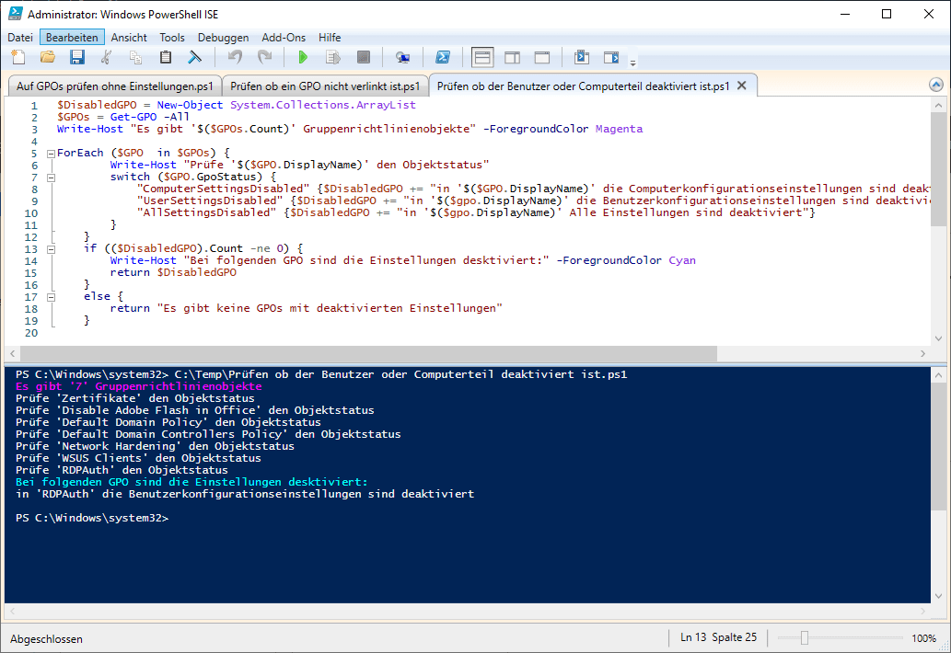Adjust the zoom slider in the status bar
This screenshot has width=951, height=653.
[x=805, y=638]
